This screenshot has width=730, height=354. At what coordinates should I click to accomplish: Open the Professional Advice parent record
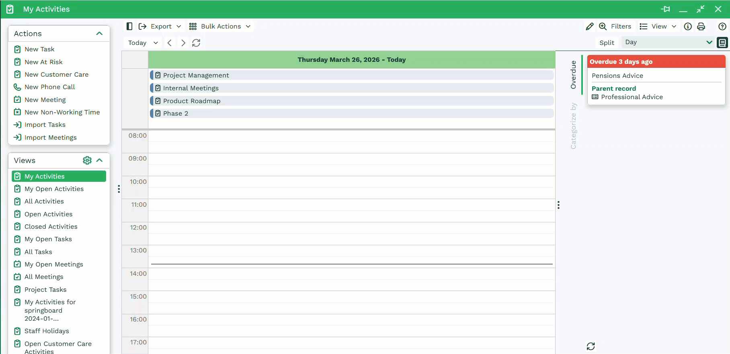click(x=632, y=97)
